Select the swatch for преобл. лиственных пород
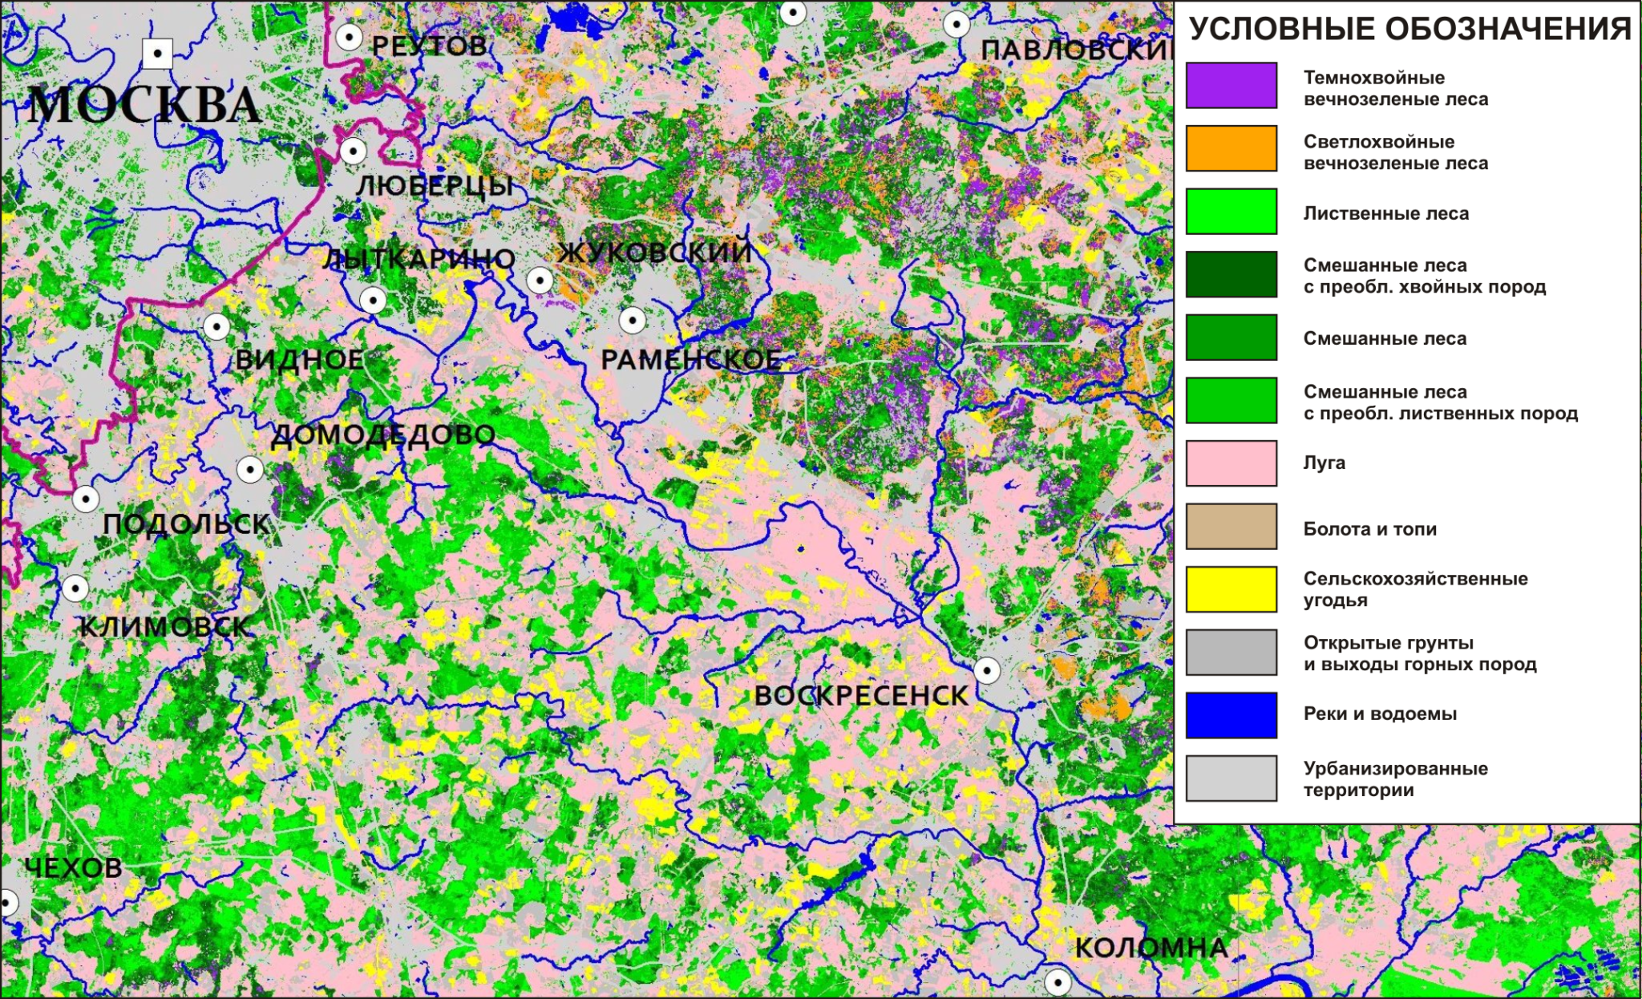This screenshot has height=999, width=1642. pyautogui.click(x=1231, y=400)
